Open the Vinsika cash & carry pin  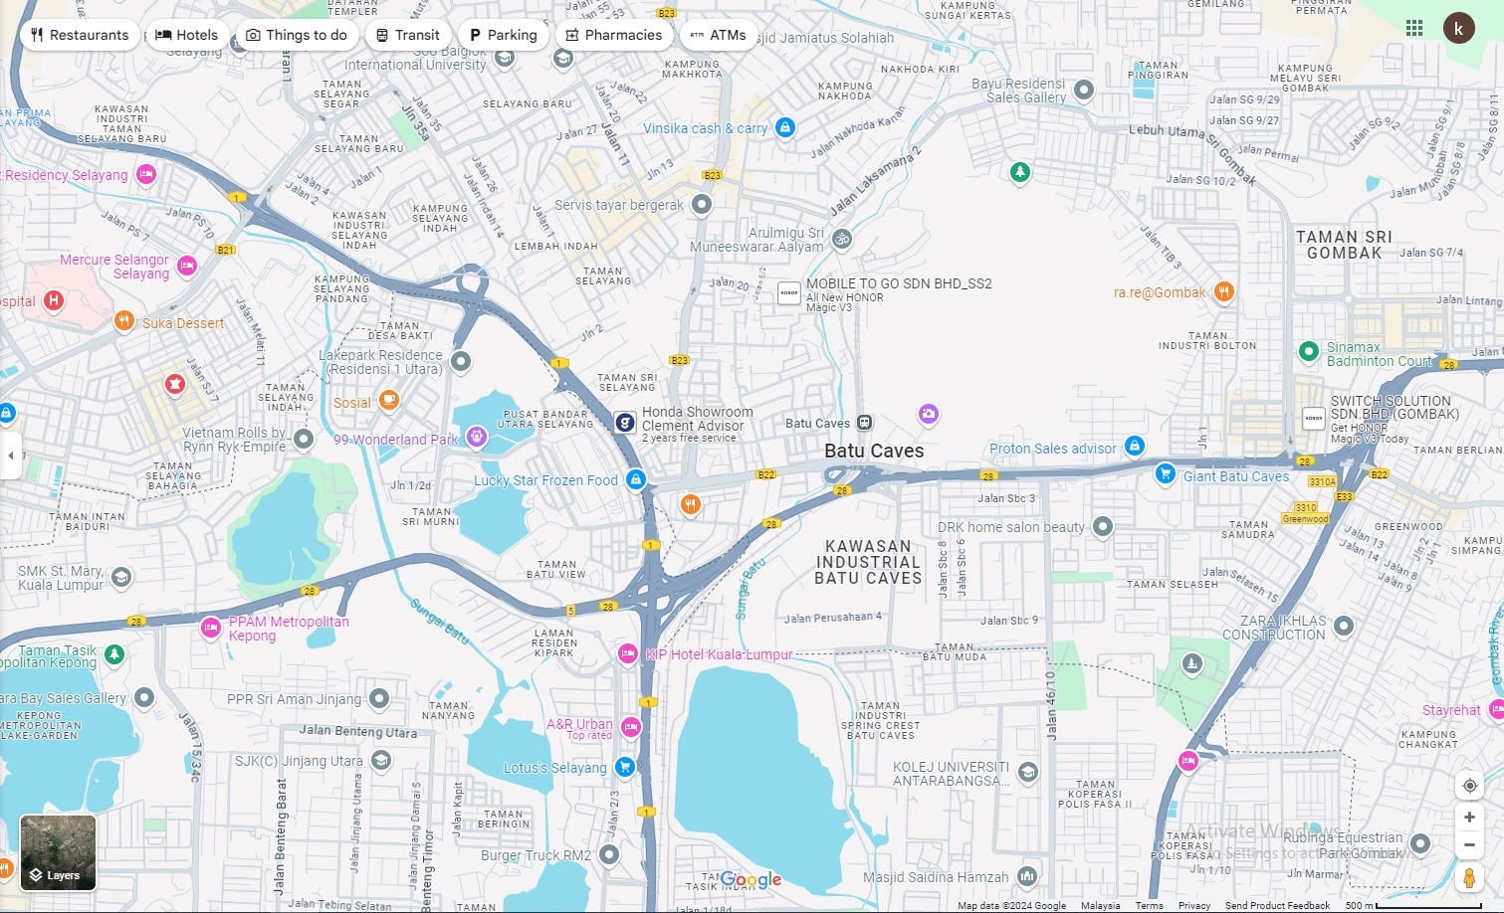[x=785, y=127]
